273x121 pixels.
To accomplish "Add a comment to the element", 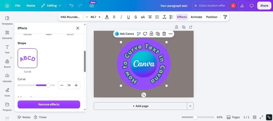I will point(145,34).
